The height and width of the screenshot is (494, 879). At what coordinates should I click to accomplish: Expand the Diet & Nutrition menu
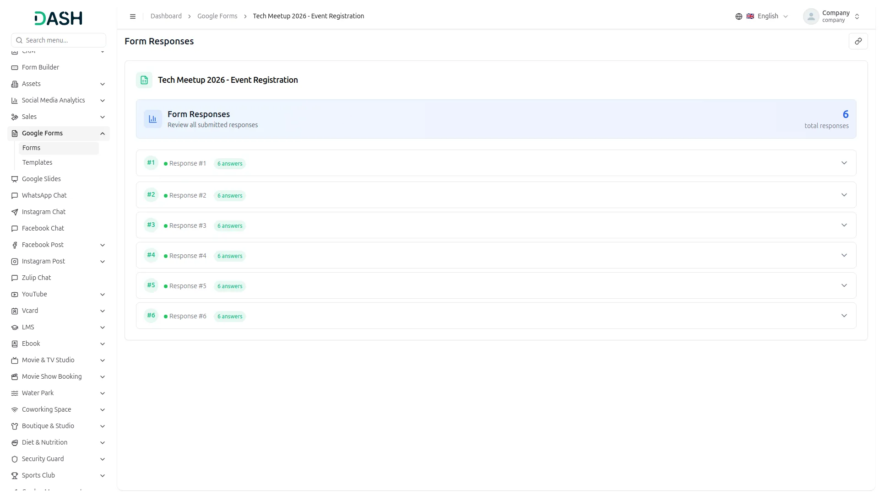click(x=59, y=443)
